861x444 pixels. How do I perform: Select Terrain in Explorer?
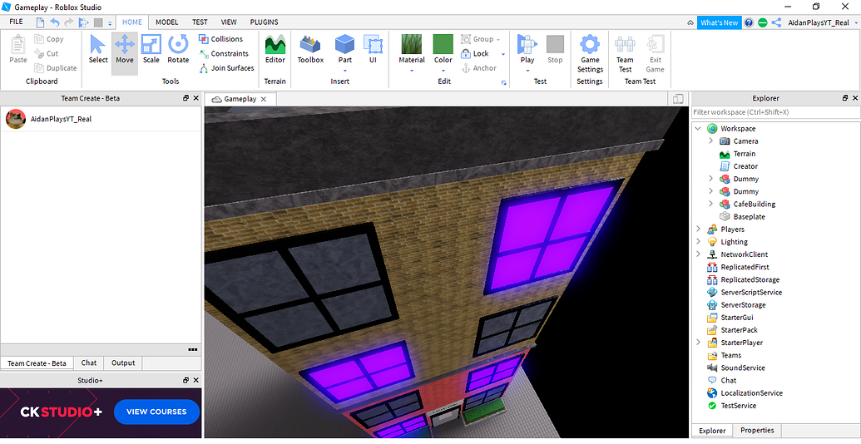click(744, 154)
